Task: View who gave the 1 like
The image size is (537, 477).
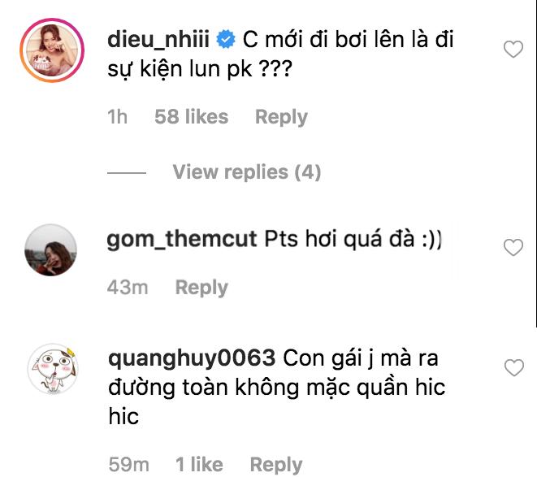Action: (199, 465)
